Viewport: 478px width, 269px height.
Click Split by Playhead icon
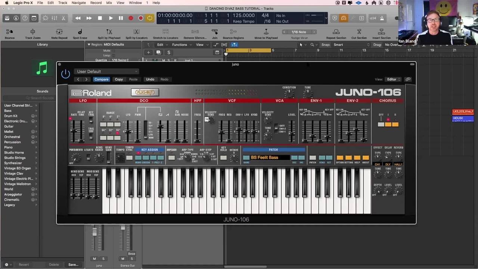pos(109,34)
